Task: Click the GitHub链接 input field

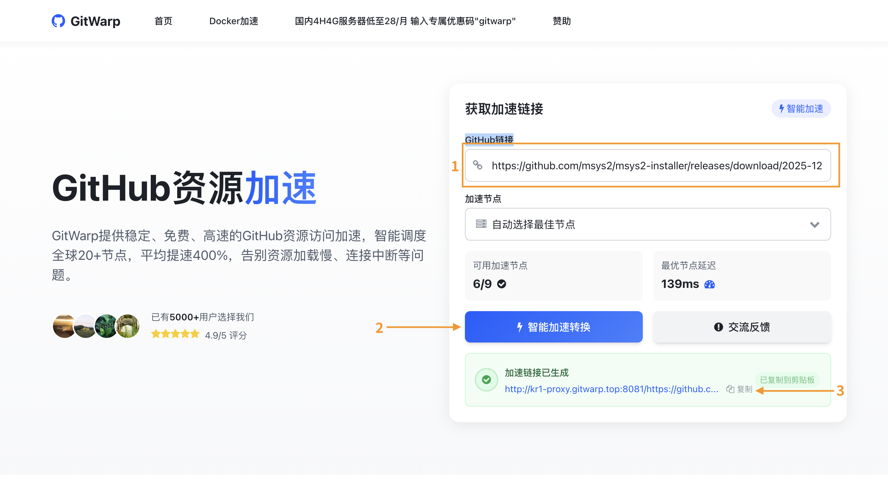Action: [648, 166]
